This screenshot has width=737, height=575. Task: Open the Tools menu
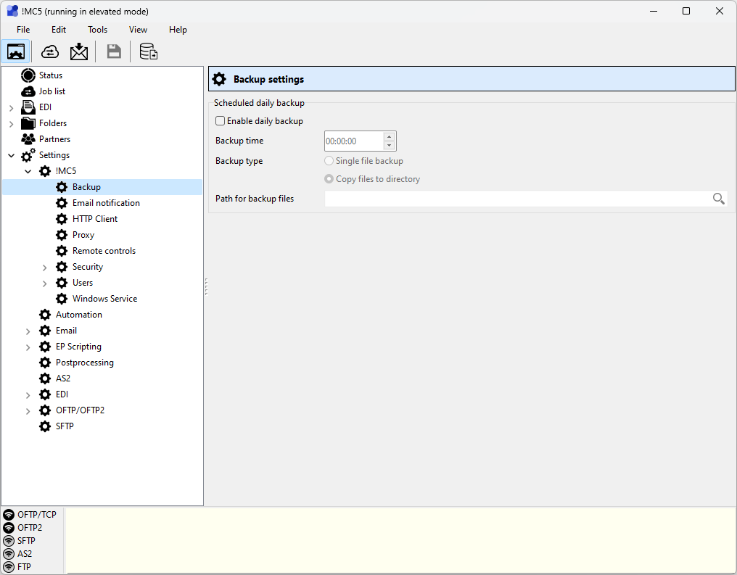(x=97, y=30)
